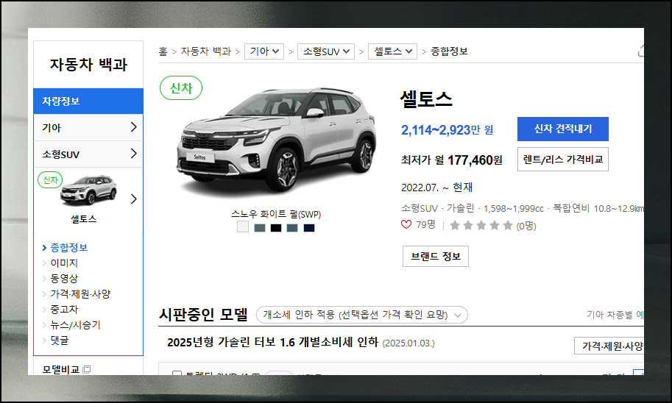Go to the 뉴스/시승기 menu item
The image size is (672, 403).
point(75,325)
